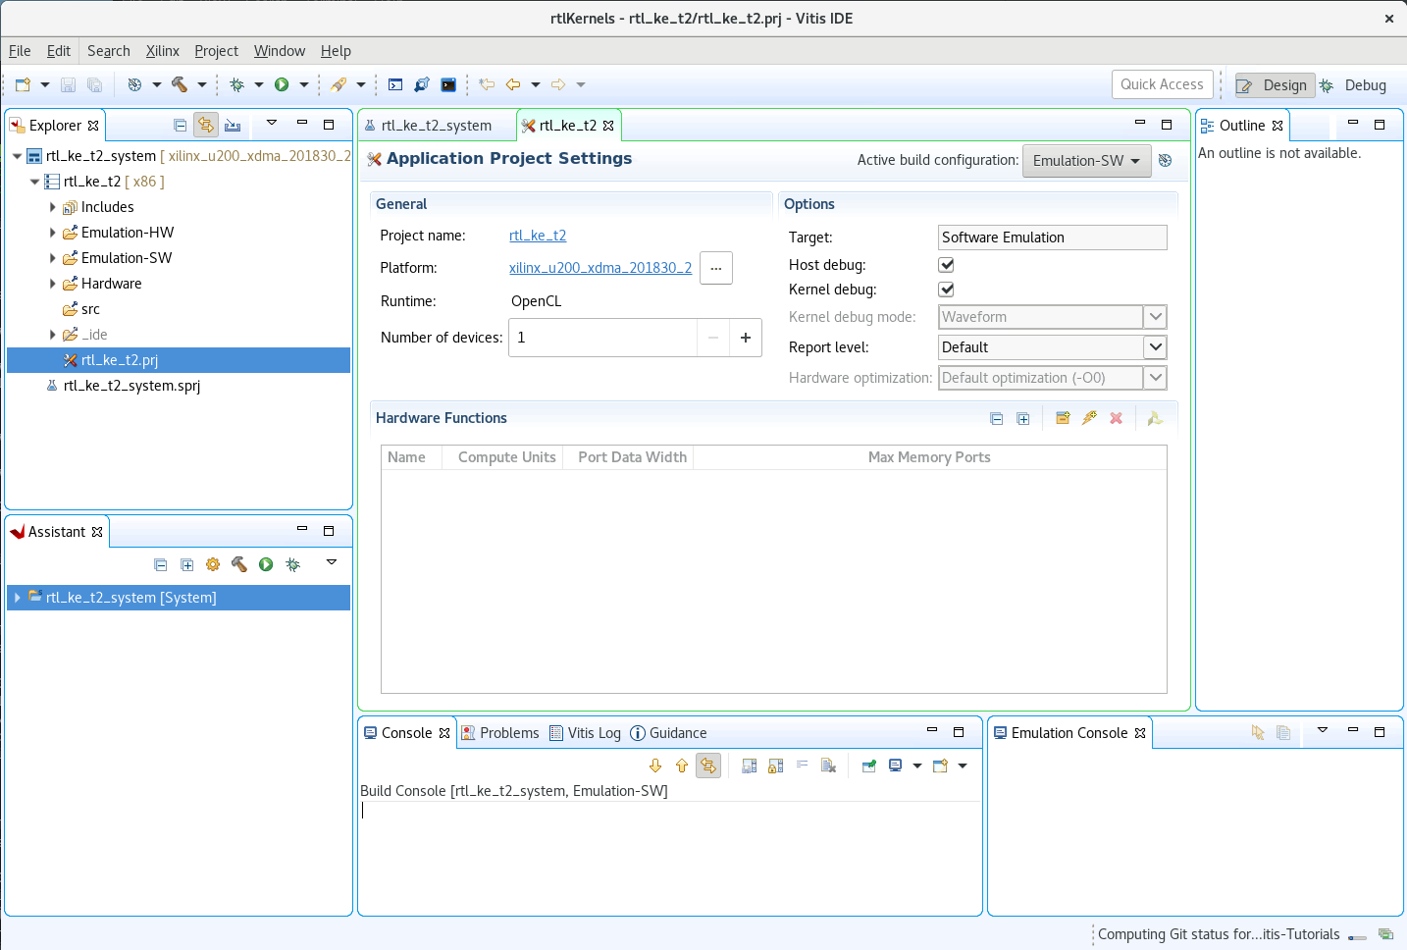
Task: Click the Number of devices input field
Action: point(602,338)
